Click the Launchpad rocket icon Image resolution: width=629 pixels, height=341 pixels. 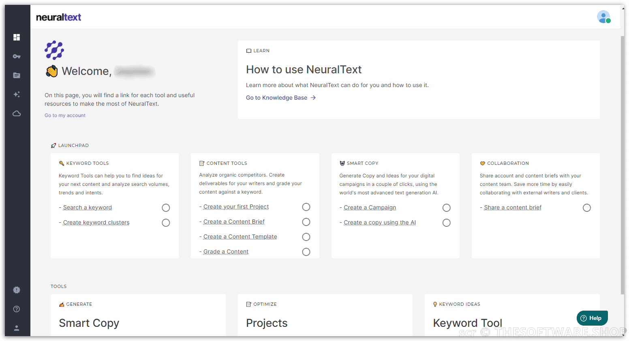tap(53, 145)
